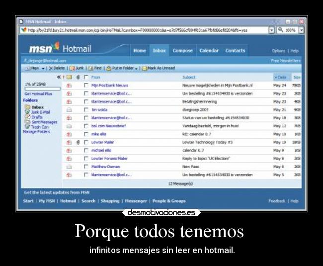323x266 pixels.
Task: Mark selected mail as Junk
Action: point(76,68)
